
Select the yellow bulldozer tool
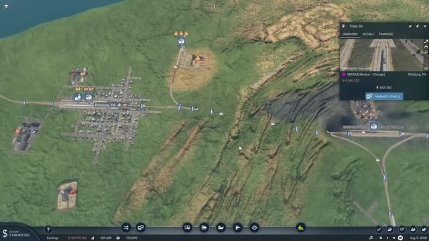pyautogui.click(x=301, y=228)
